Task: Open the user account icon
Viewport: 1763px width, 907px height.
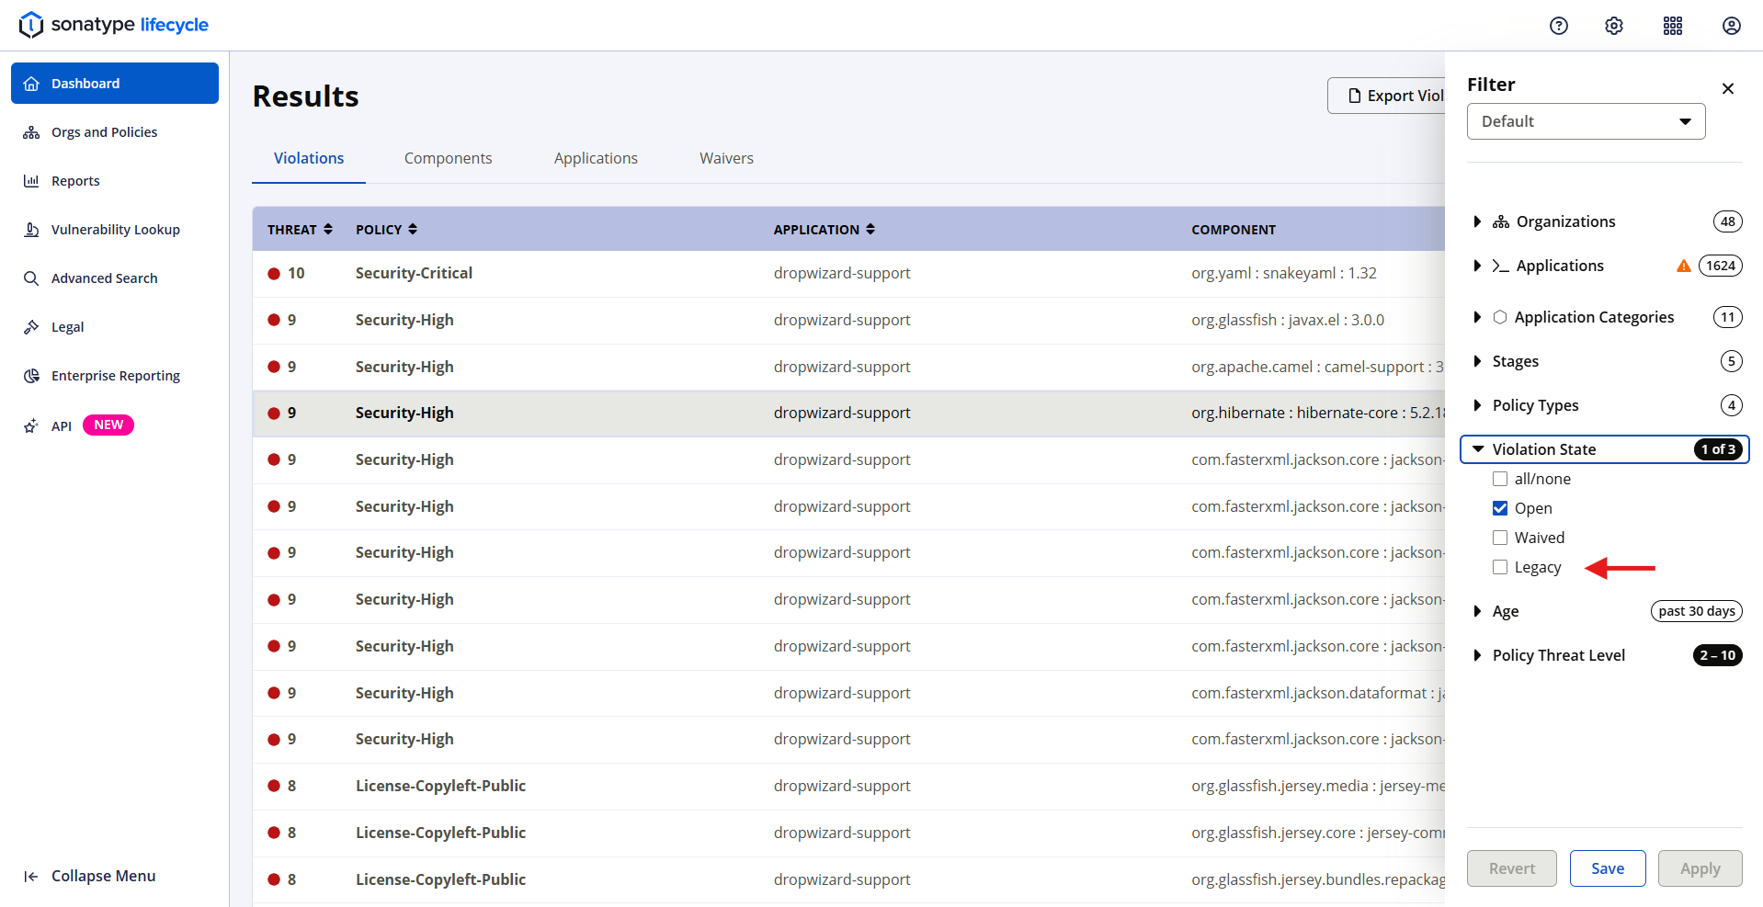Action: 1732,26
